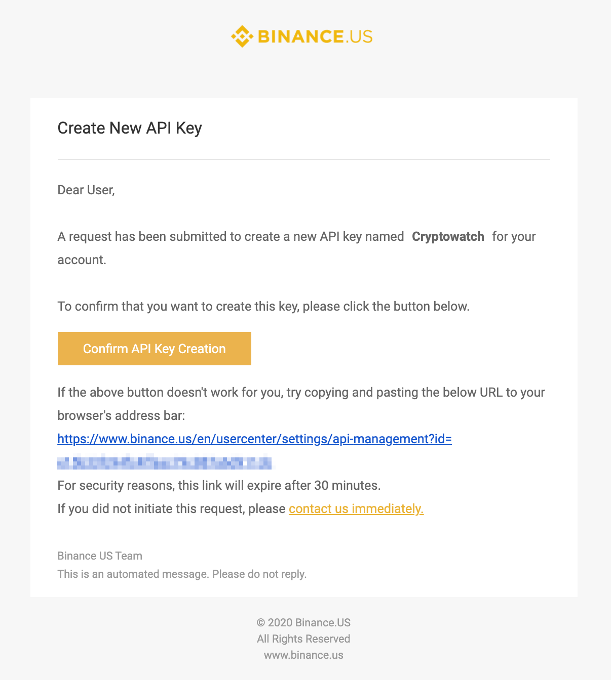Click the divider line below the heading

[303, 159]
